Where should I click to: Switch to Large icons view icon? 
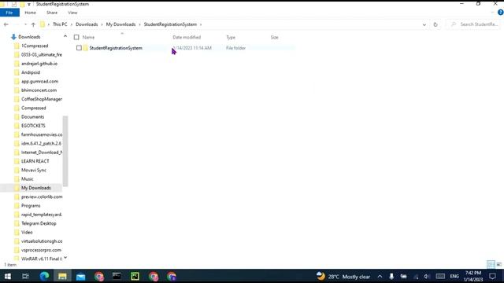pyautogui.click(x=498, y=264)
